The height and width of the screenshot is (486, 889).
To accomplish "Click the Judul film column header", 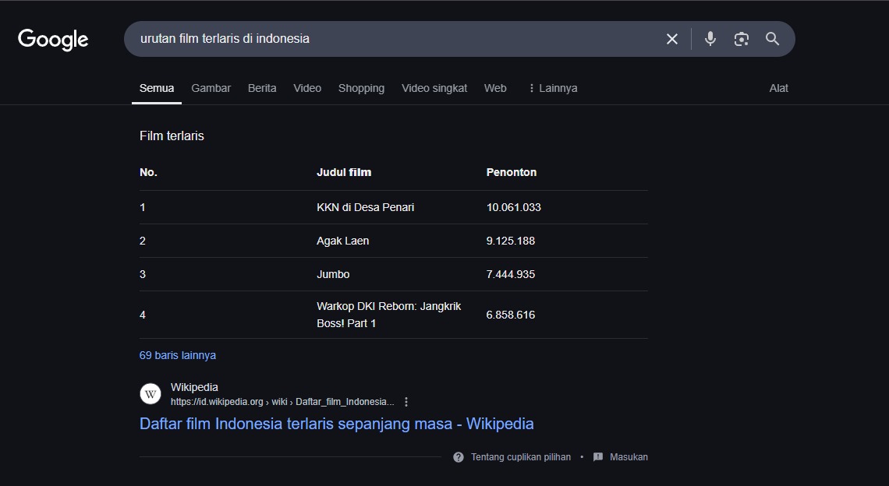I will click(344, 172).
